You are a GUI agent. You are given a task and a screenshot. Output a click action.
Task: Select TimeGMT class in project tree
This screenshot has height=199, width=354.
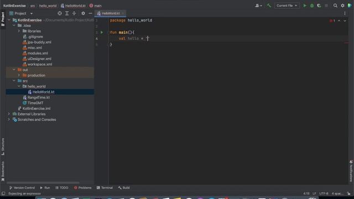[35, 103]
